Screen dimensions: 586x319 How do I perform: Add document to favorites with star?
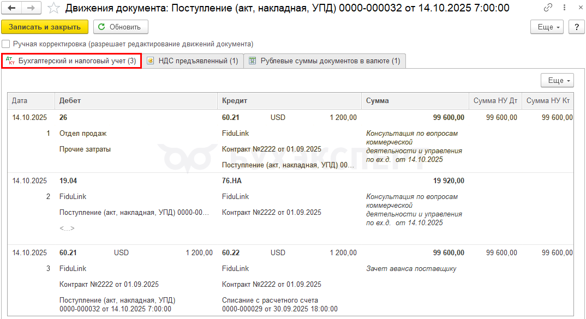click(x=53, y=8)
